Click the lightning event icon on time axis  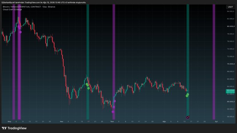[188, 117]
